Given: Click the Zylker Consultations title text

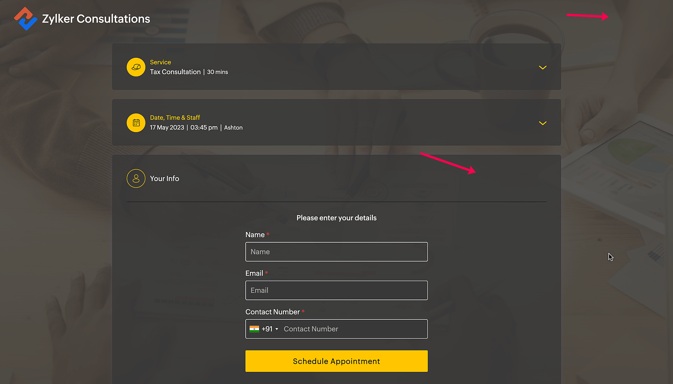Looking at the screenshot, I should tap(96, 19).
